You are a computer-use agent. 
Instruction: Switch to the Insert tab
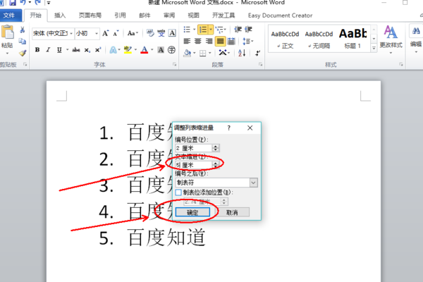(60, 16)
